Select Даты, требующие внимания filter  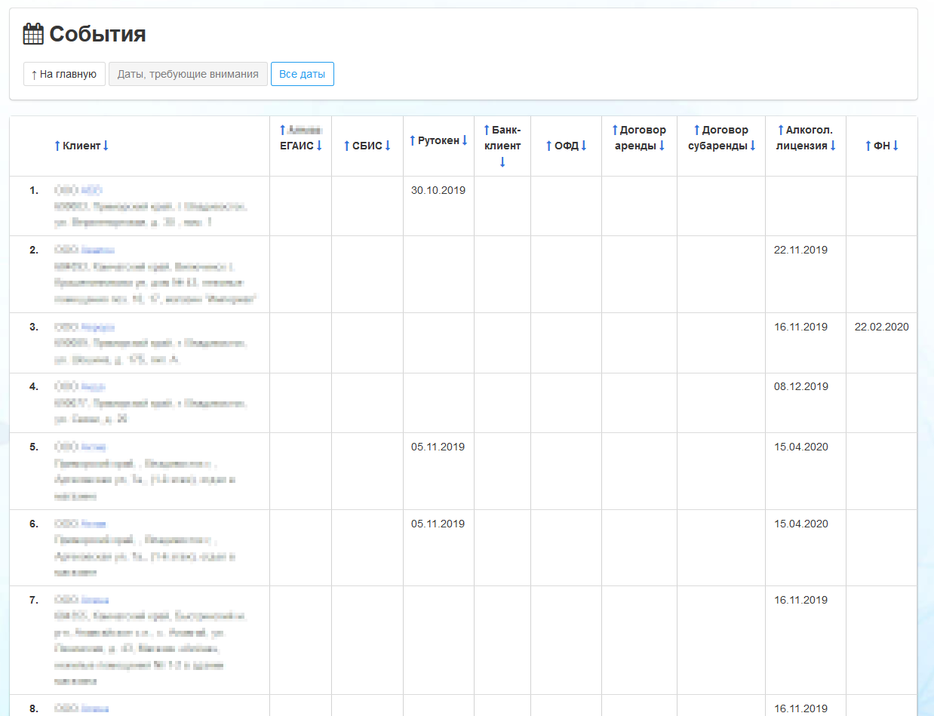pyautogui.click(x=188, y=74)
